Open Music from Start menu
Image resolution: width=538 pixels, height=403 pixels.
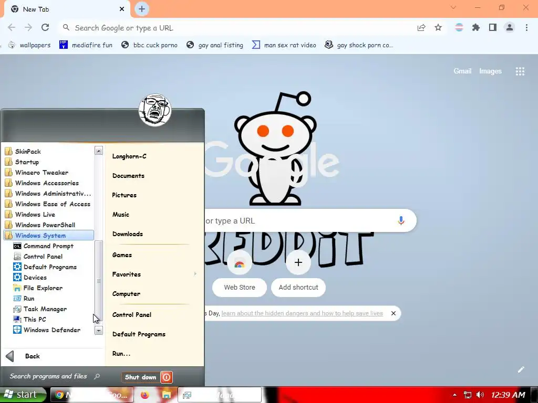(121, 215)
